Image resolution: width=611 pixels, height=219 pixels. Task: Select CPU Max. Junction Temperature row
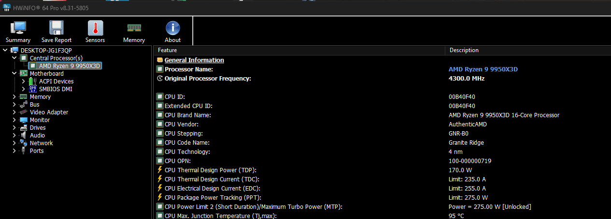coord(383,215)
